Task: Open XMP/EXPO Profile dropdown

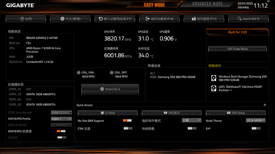Action: point(61,119)
